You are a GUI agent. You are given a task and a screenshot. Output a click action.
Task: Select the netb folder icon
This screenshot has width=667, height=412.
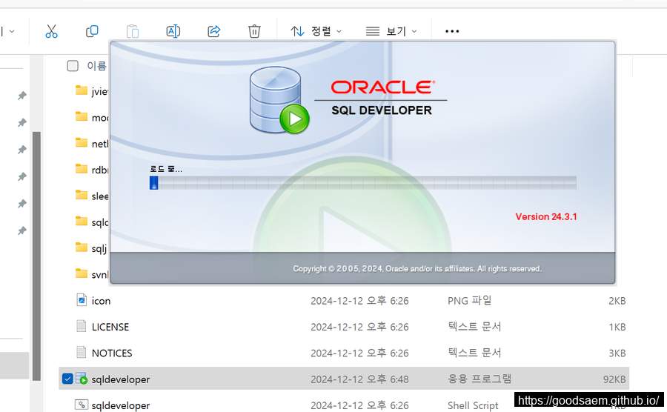[x=82, y=143]
